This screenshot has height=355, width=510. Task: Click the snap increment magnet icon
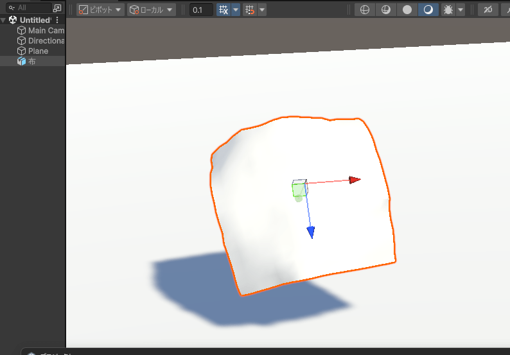(x=251, y=10)
